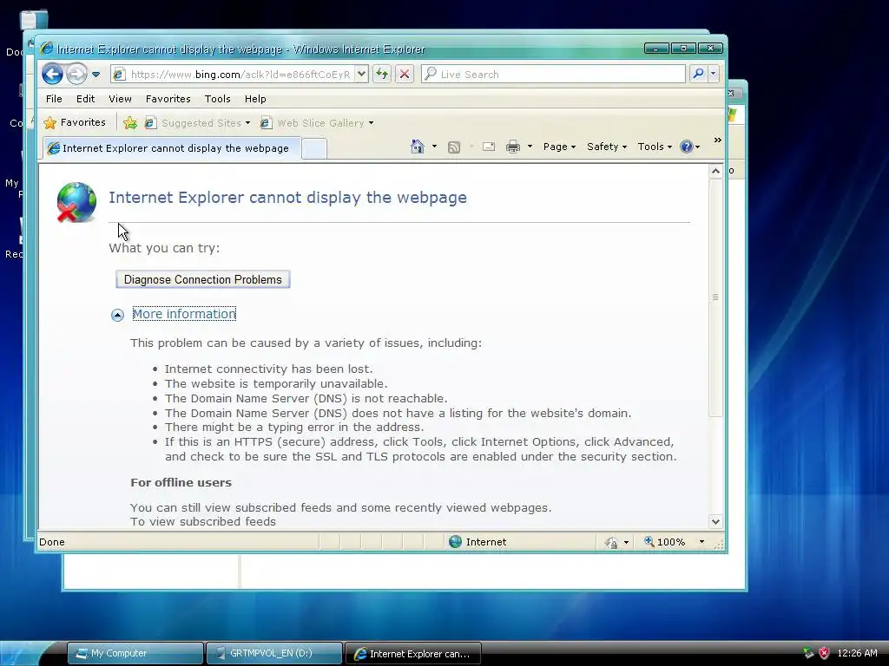Click Add to Favorites Bar star icon

click(x=130, y=123)
